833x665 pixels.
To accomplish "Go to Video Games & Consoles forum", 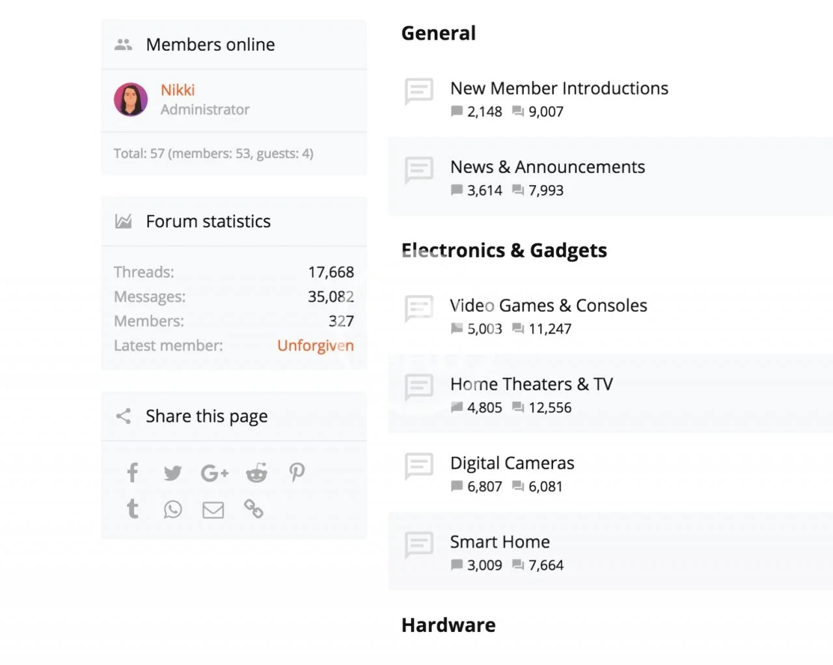I will point(548,306).
